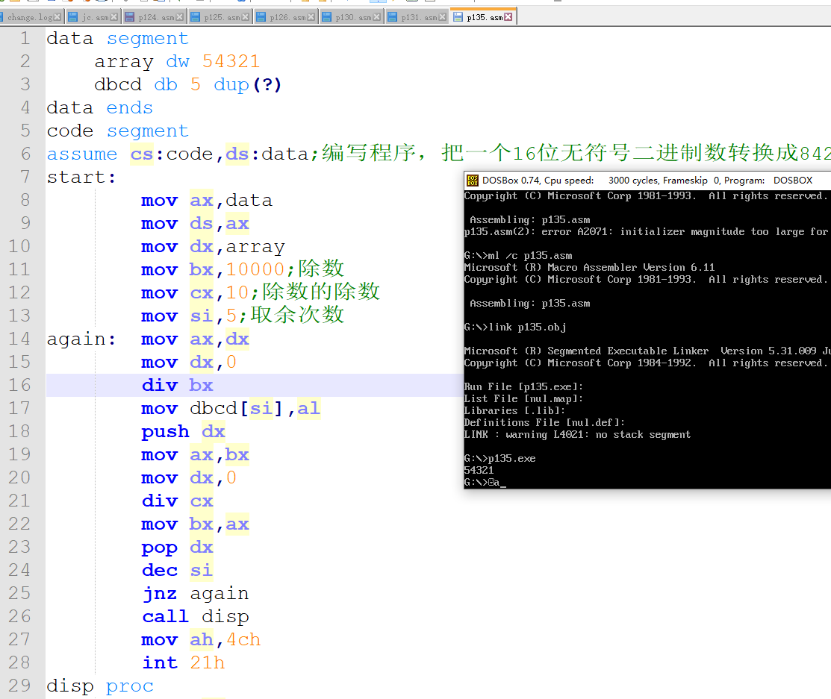
Task: Click the LINK warning L4021 line in DOSBox
Action: 577,434
